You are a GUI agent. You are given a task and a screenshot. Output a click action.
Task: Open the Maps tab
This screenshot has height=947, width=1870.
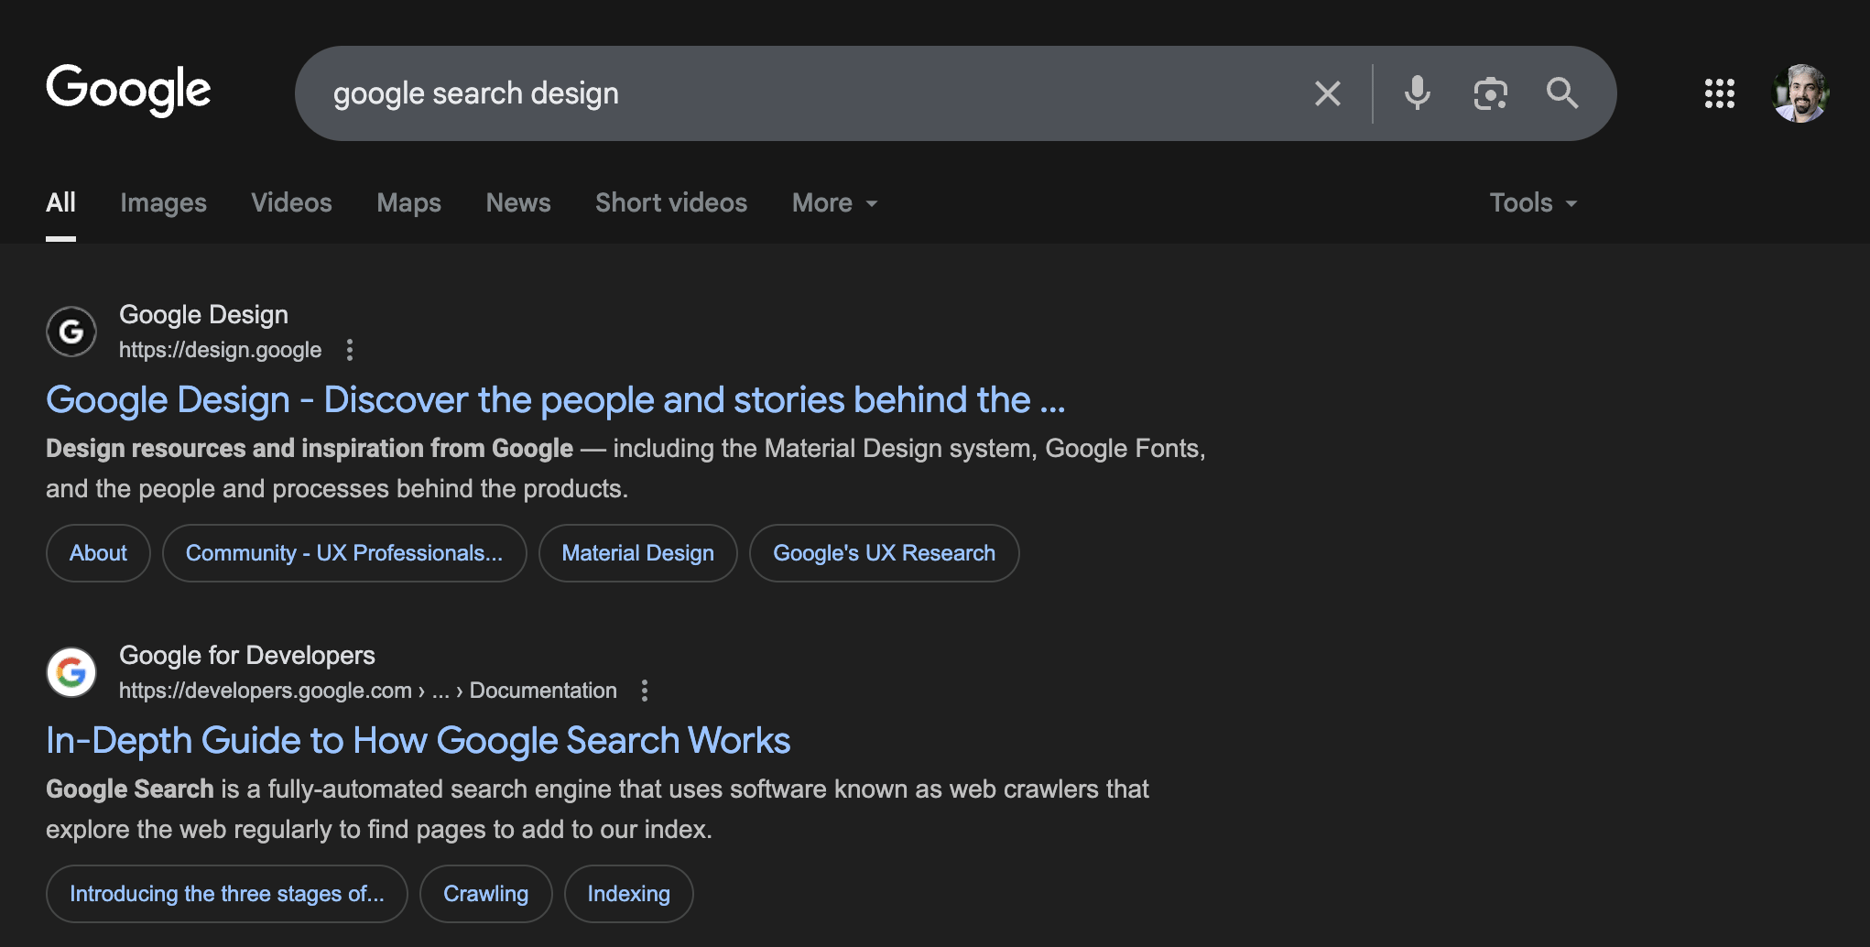408,202
